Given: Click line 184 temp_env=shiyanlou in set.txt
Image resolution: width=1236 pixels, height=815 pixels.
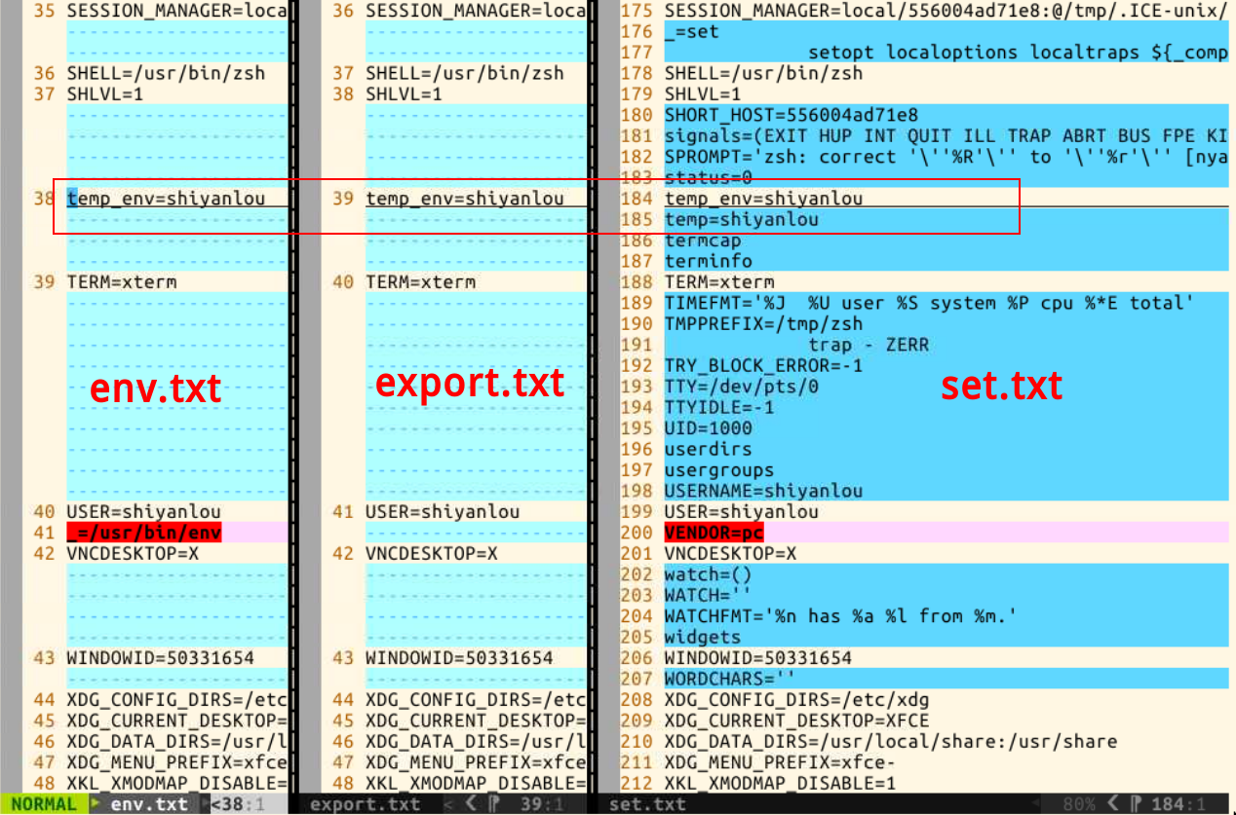Looking at the screenshot, I should 763,199.
